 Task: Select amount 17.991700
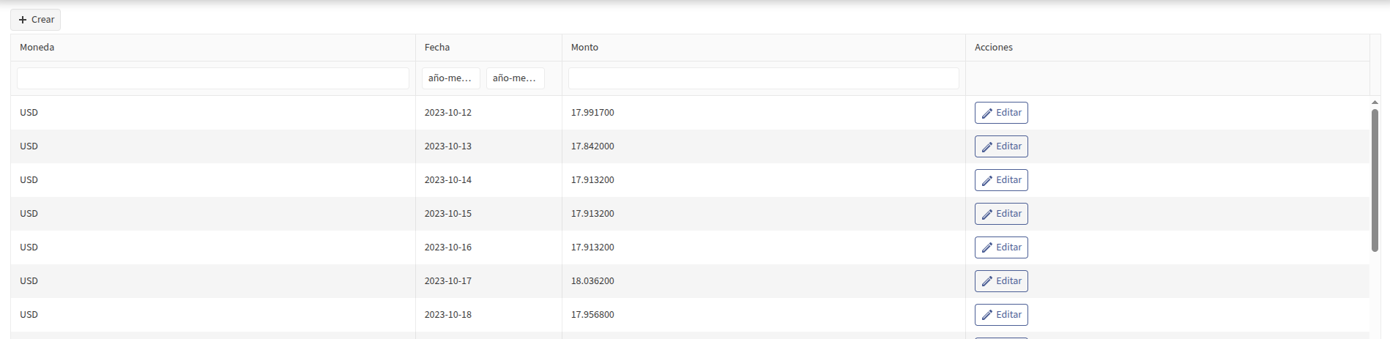592,113
